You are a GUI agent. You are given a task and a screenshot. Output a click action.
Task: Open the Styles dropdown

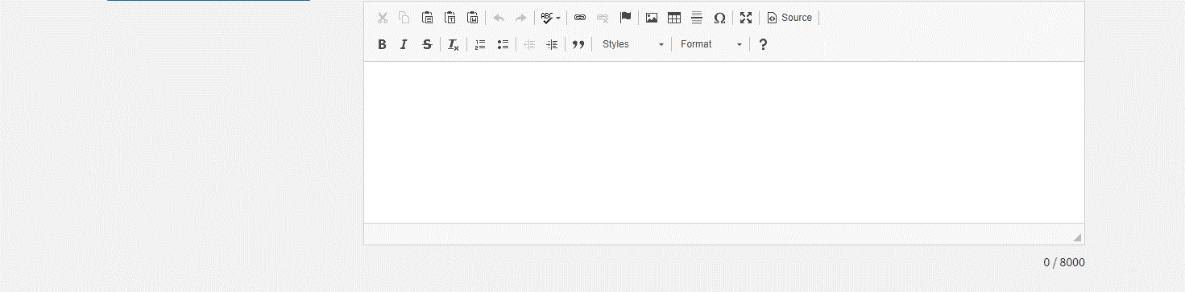point(633,44)
